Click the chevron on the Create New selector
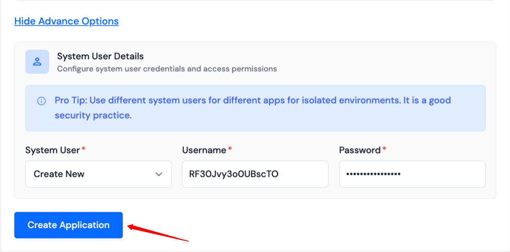The image size is (510, 252). pos(158,174)
